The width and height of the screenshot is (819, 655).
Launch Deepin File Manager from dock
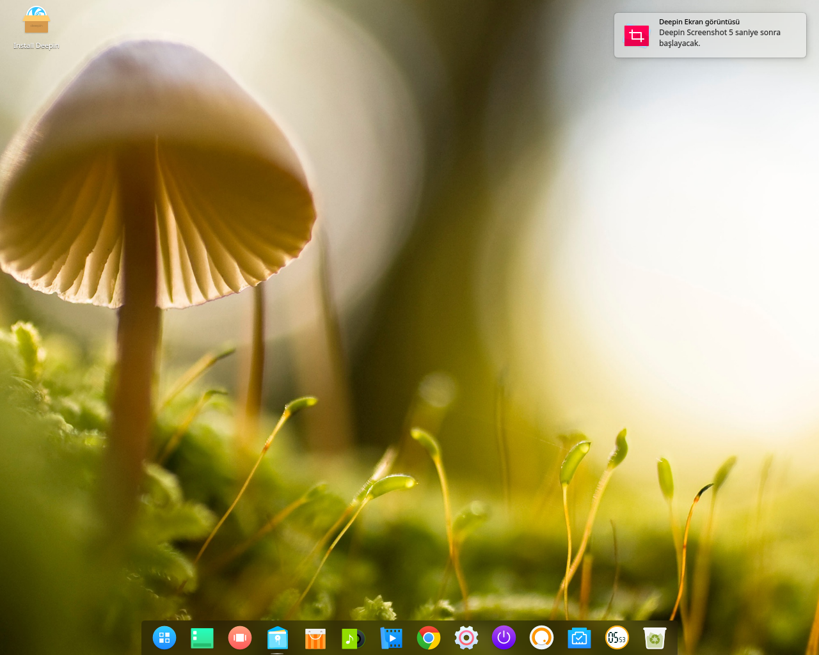click(x=278, y=638)
